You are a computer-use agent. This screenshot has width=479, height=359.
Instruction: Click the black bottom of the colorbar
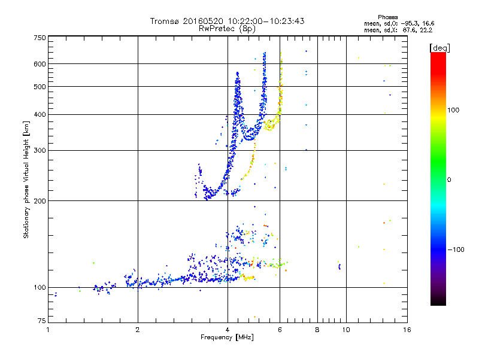coord(438,301)
